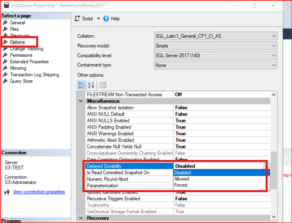Image resolution: width=292 pixels, height=223 pixels.
Task: Choose Forced in the durability list
Action: coord(181,185)
